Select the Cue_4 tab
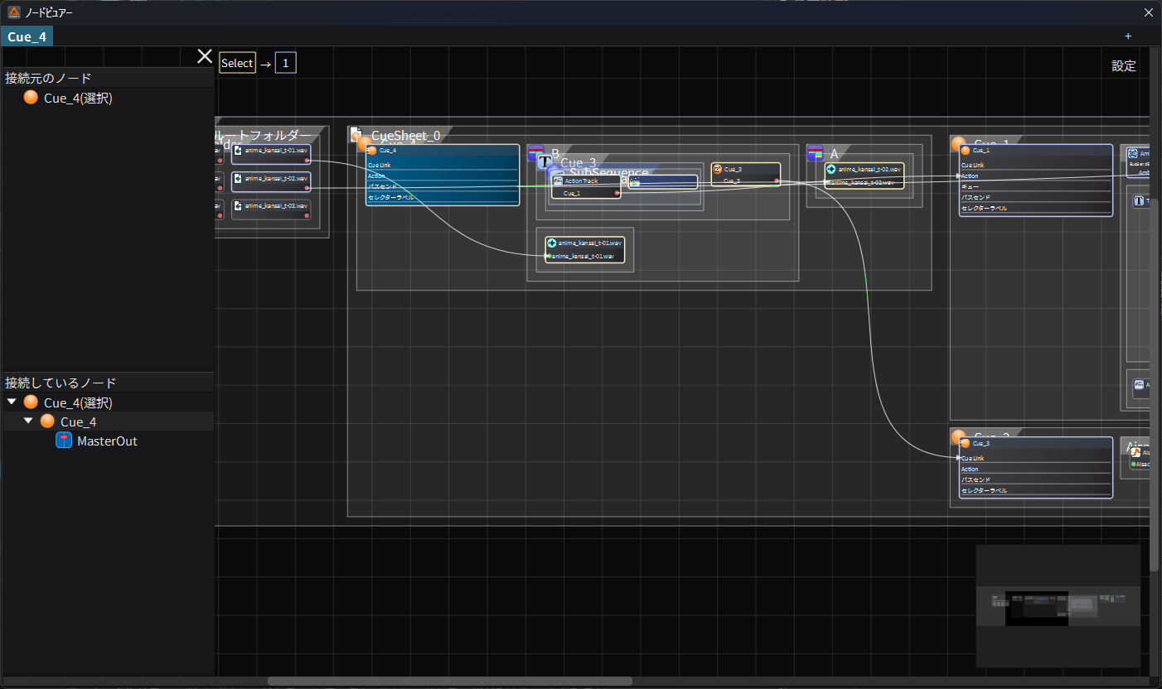 (x=27, y=36)
